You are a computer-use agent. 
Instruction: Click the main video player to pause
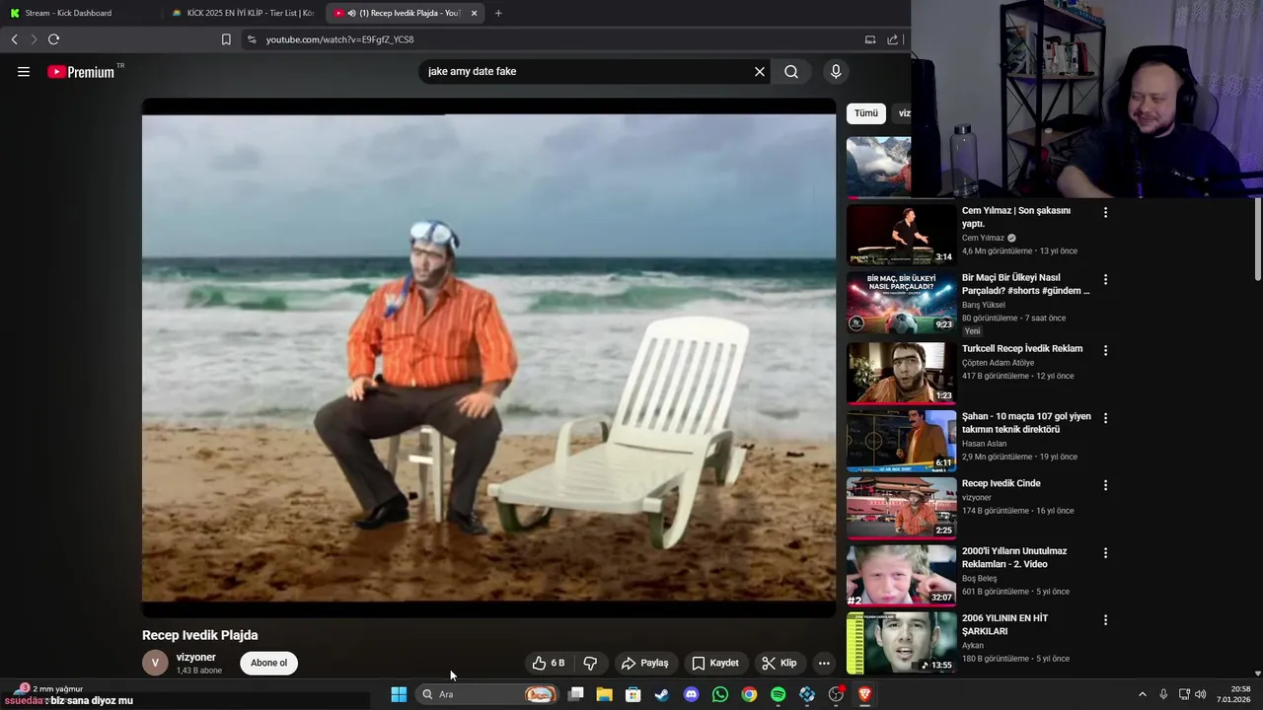(488, 358)
